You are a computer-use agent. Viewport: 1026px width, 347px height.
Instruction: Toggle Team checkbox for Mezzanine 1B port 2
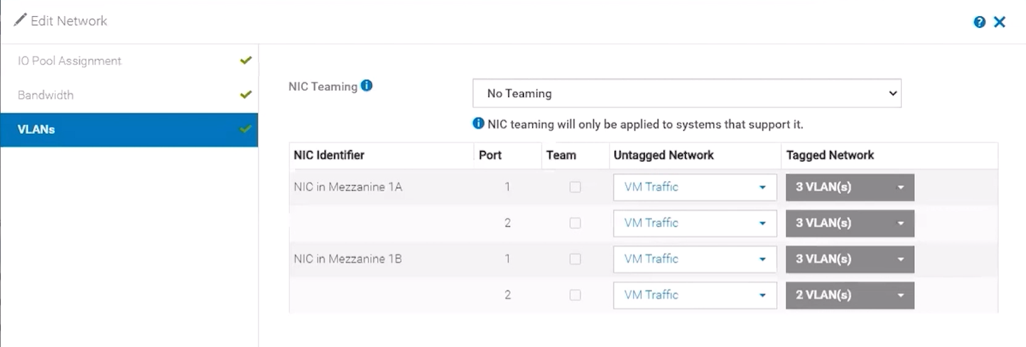point(575,295)
